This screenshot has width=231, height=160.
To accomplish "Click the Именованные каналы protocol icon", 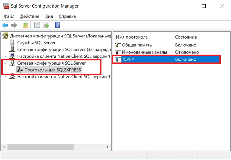I will pyautogui.click(x=118, y=52).
